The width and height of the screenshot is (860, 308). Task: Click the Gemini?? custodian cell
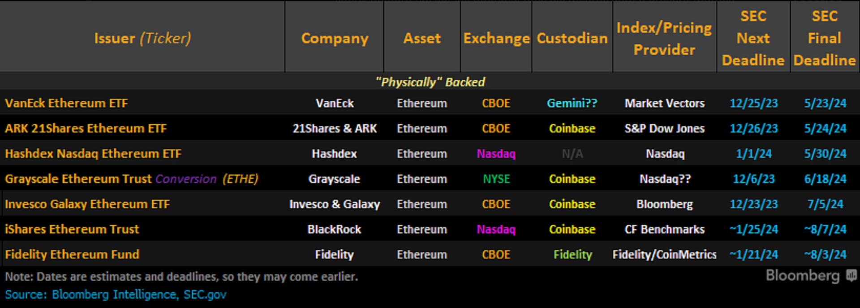572,103
